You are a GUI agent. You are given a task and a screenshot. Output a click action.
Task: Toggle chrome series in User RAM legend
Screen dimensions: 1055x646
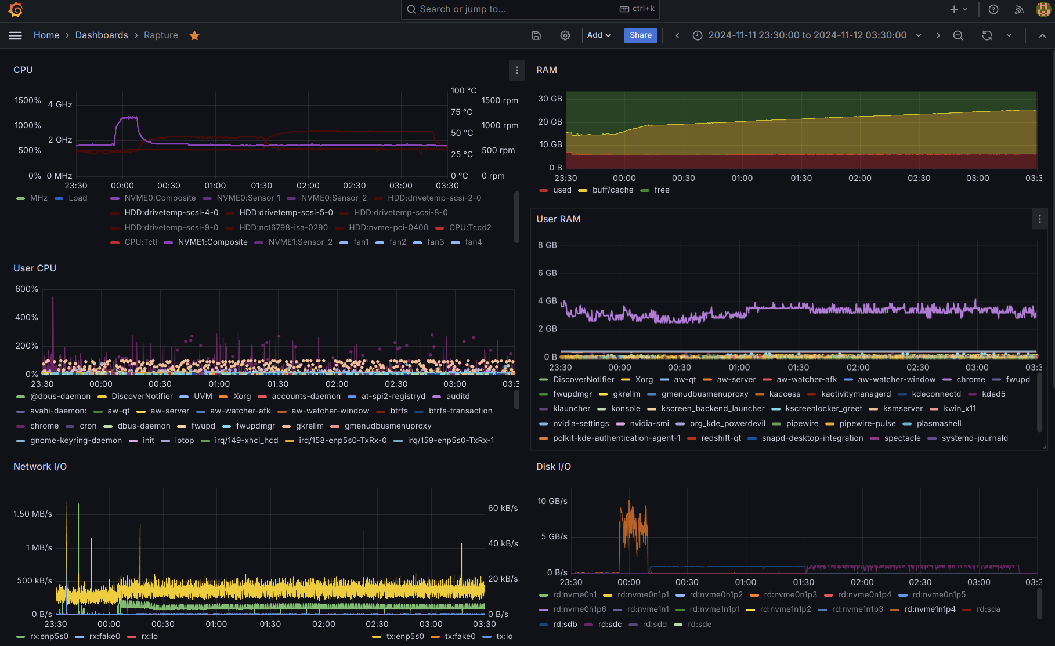click(970, 379)
